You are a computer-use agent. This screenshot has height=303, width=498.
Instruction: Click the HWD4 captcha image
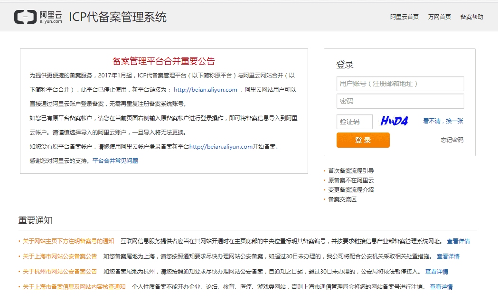(394, 121)
